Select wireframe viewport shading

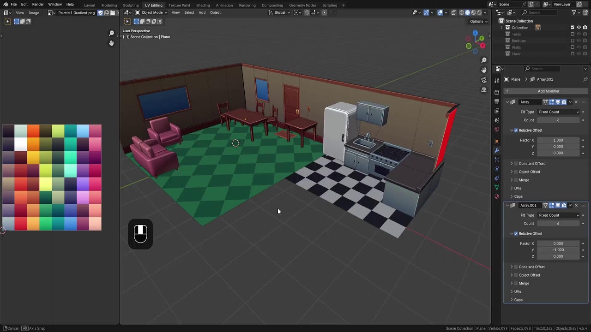(x=461, y=12)
